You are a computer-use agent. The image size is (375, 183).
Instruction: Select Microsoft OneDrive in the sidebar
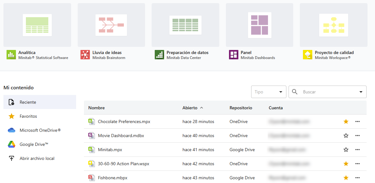(x=37, y=130)
